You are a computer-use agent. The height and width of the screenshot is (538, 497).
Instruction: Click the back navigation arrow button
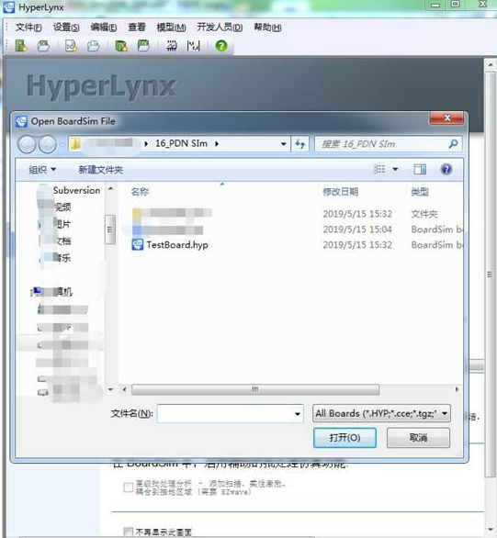(x=27, y=144)
